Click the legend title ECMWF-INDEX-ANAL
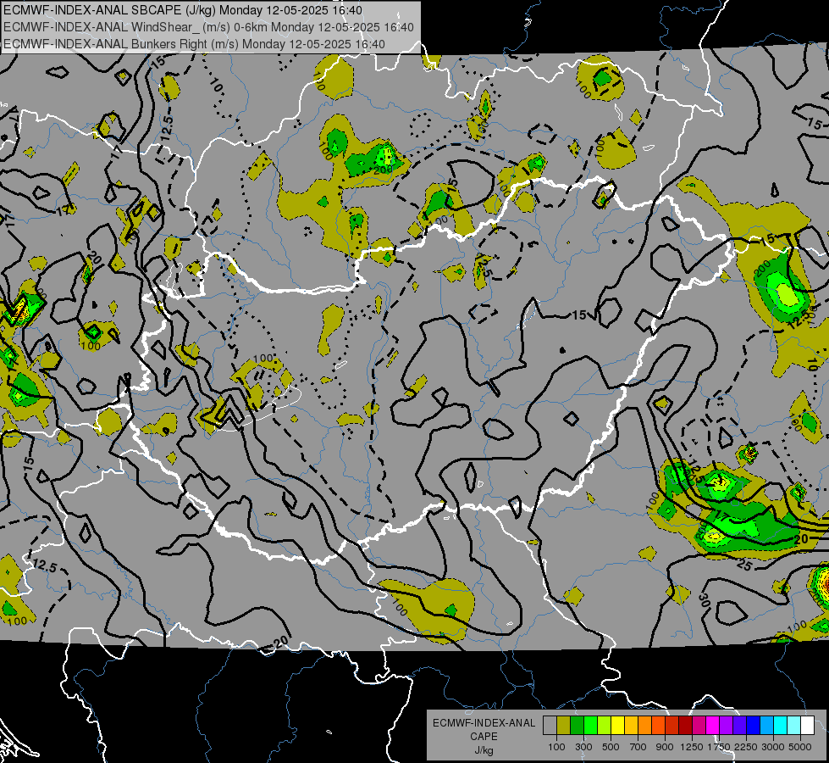Screen dimensions: 829x763 [x=484, y=723]
